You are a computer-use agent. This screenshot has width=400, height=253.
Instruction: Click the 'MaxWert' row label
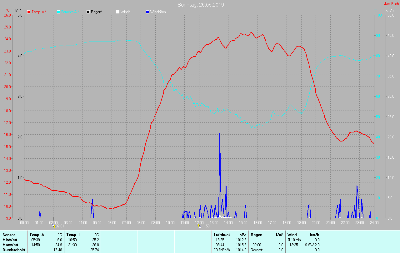pos(10,245)
